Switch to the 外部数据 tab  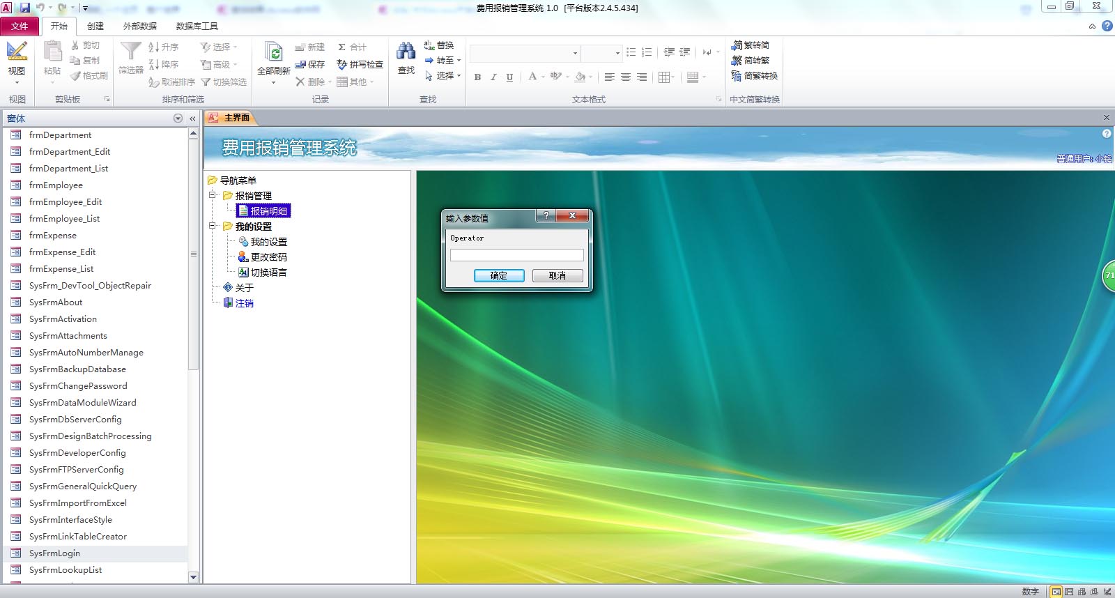click(140, 26)
